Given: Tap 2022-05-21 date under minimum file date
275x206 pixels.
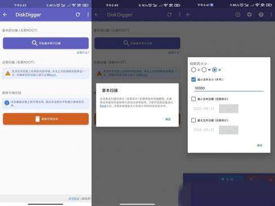Looking at the screenshot, I should [x=204, y=108].
